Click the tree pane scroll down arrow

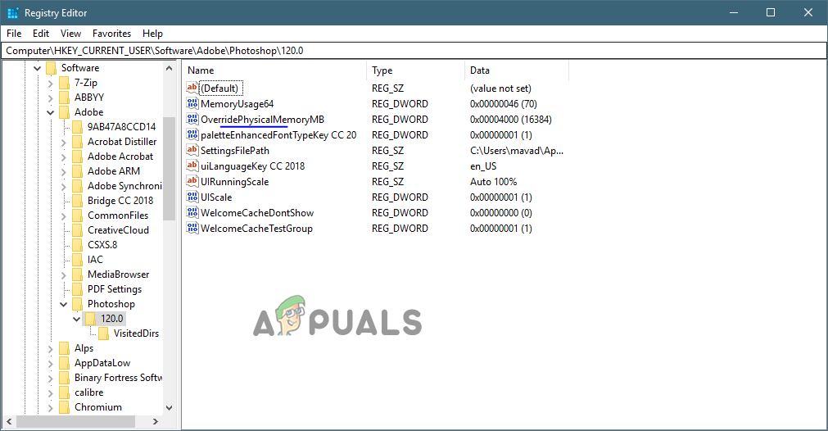click(x=169, y=408)
